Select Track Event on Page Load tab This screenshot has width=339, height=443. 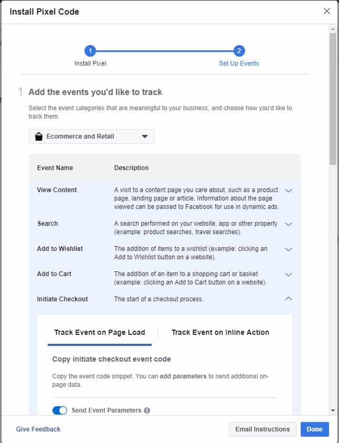tap(100, 333)
